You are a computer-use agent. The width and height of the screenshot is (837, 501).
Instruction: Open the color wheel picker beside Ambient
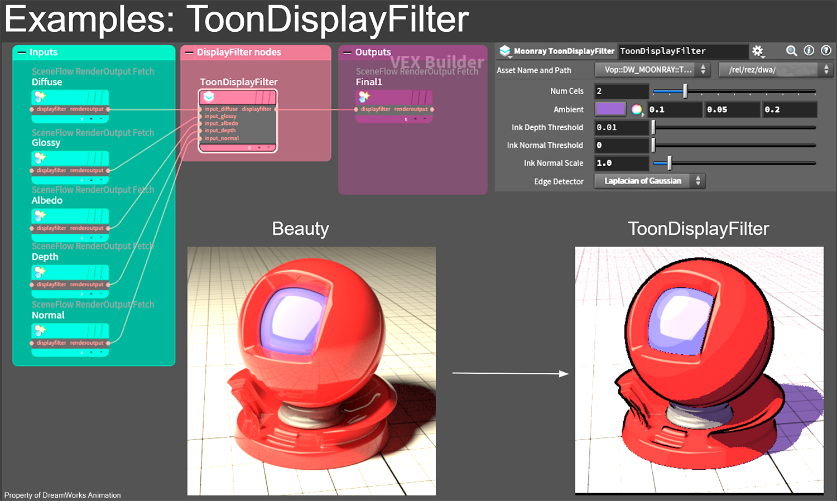[637, 109]
